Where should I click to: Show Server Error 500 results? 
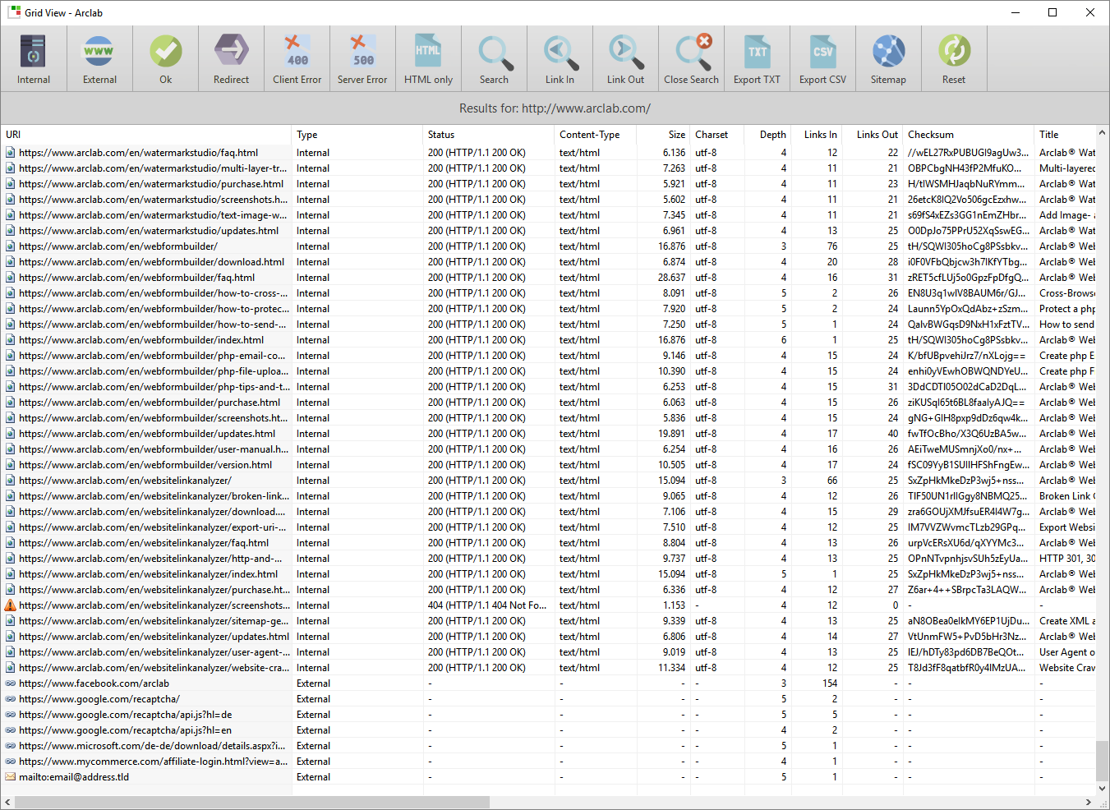coord(362,59)
